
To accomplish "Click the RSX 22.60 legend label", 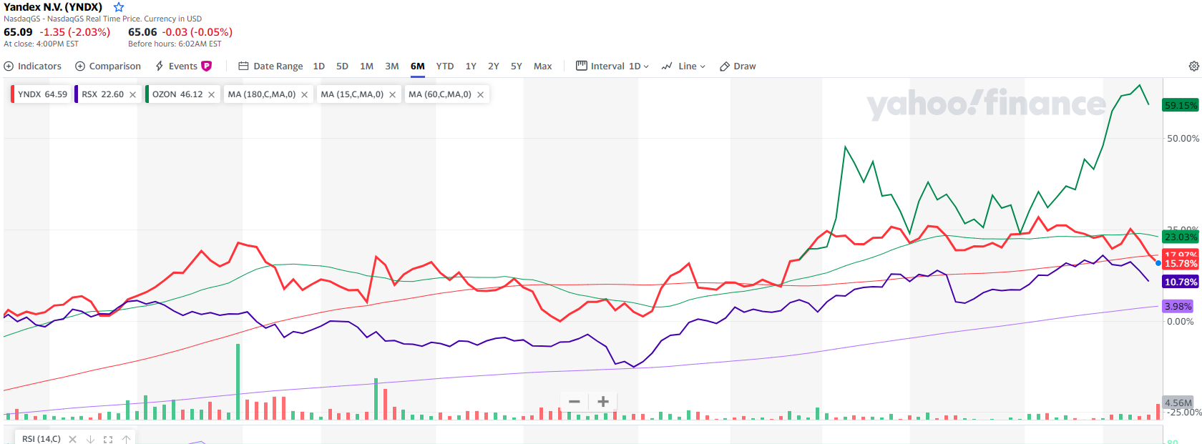I will click(102, 94).
